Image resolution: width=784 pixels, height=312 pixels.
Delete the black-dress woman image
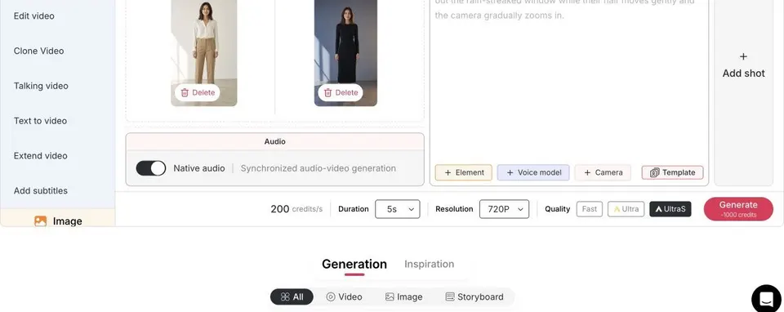coord(341,92)
